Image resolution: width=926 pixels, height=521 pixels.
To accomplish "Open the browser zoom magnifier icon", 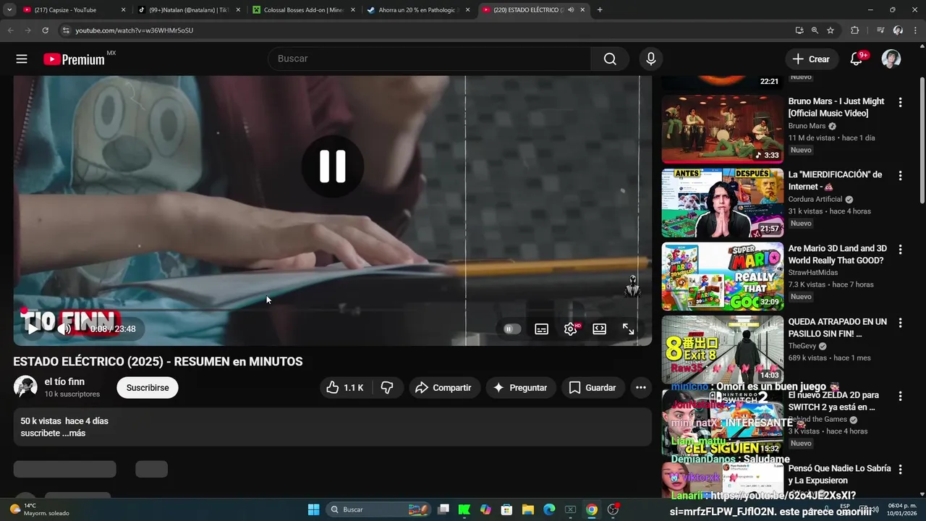I will 815,30.
